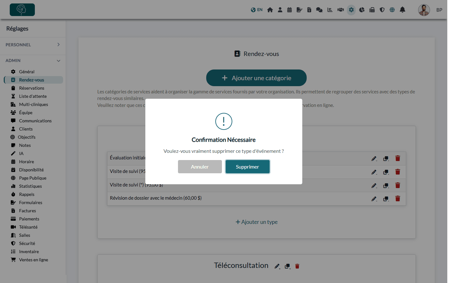This screenshot has height=283, width=452.
Task: Go to Disponibilité settings
Action: 31,170
